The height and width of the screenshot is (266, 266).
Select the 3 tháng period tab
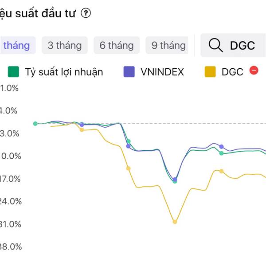[x=65, y=45]
